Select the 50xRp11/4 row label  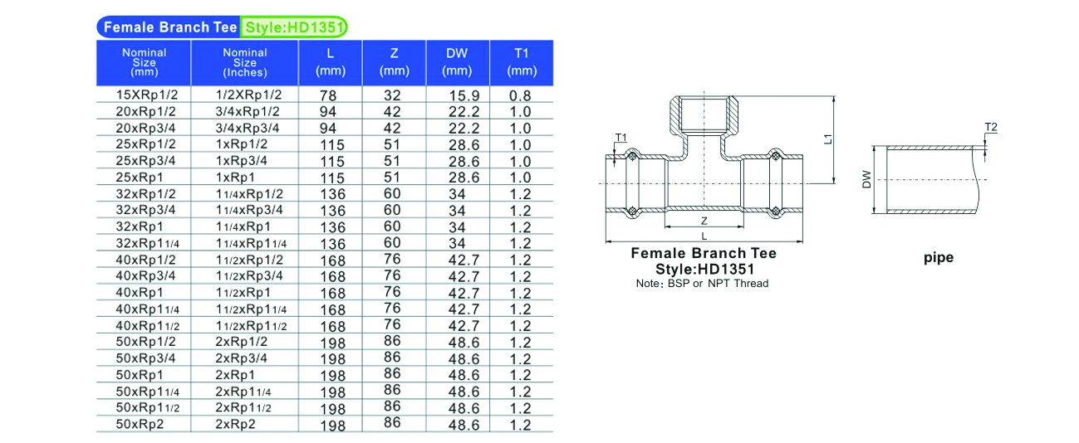(x=149, y=391)
